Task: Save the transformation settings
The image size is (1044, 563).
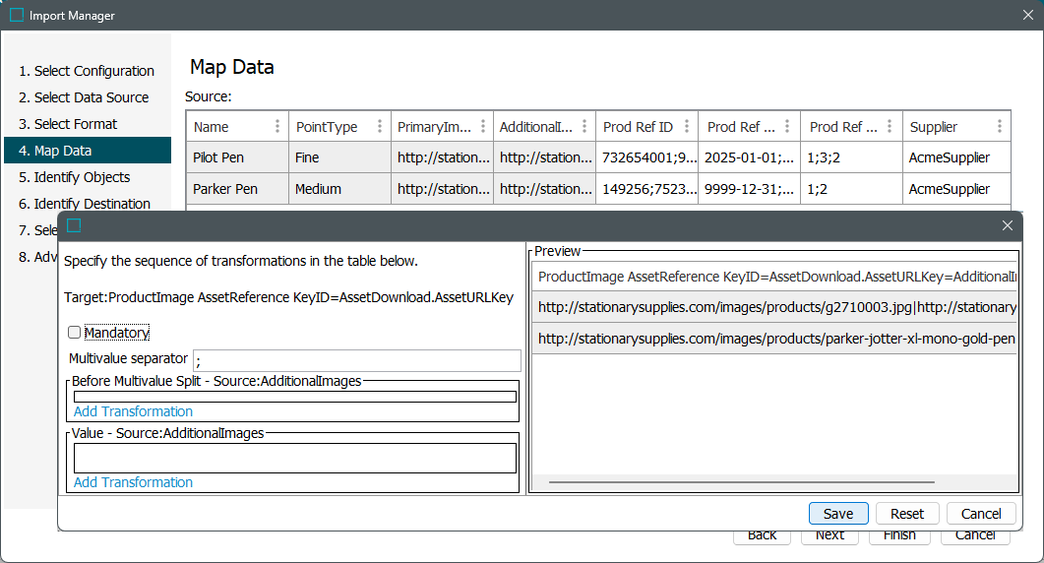Action: 838,514
